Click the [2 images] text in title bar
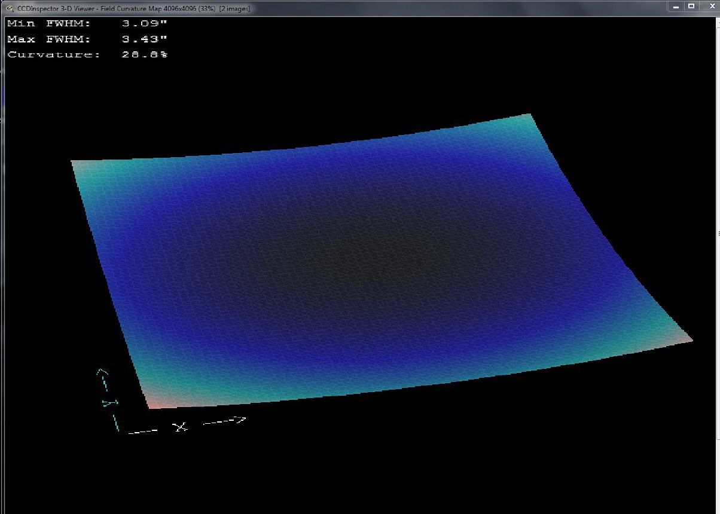720x514 pixels. pyautogui.click(x=234, y=8)
